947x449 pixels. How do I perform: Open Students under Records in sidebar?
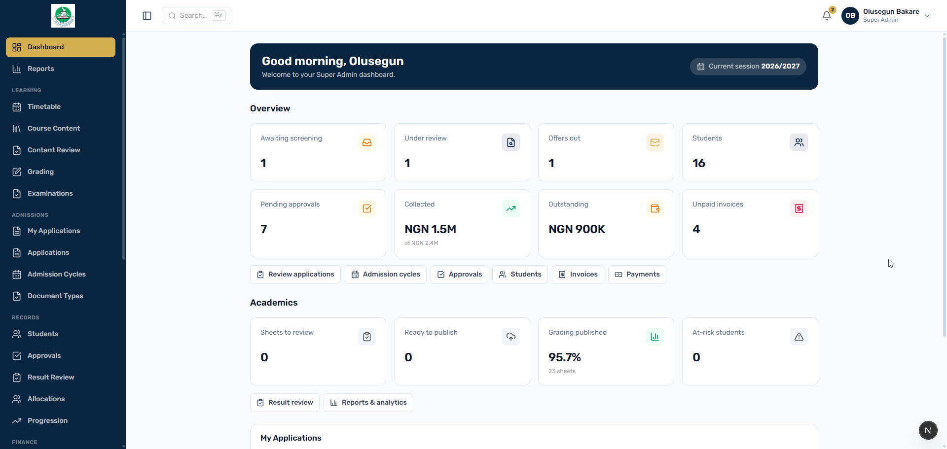61,334
